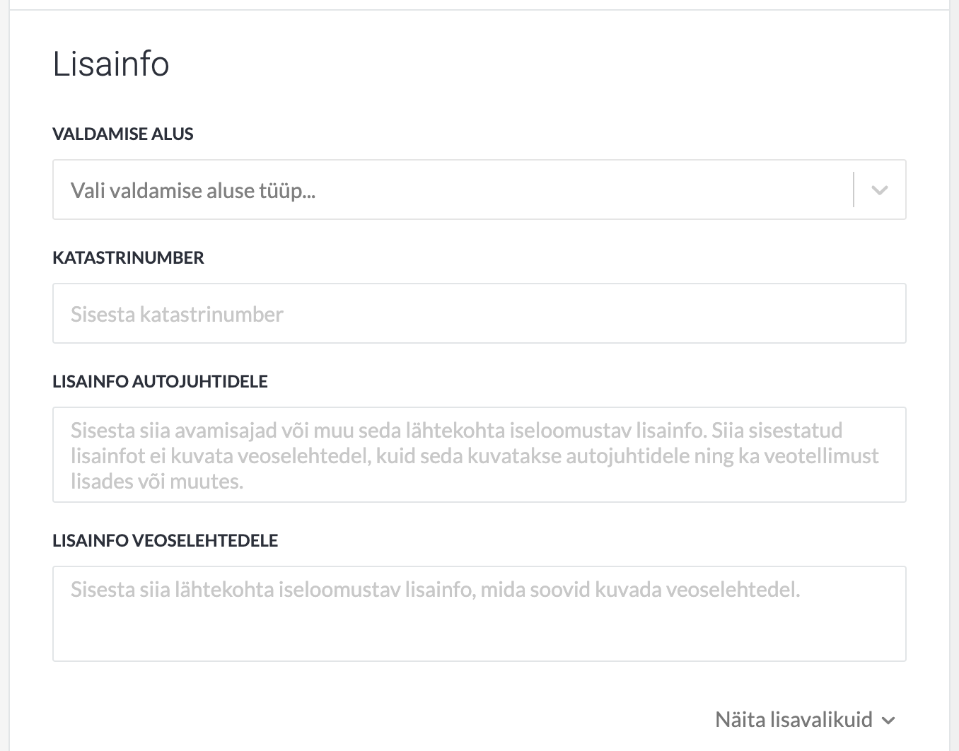Select the Valdamise alus type combo box
Image resolution: width=959 pixels, height=751 pixels.
479,190
